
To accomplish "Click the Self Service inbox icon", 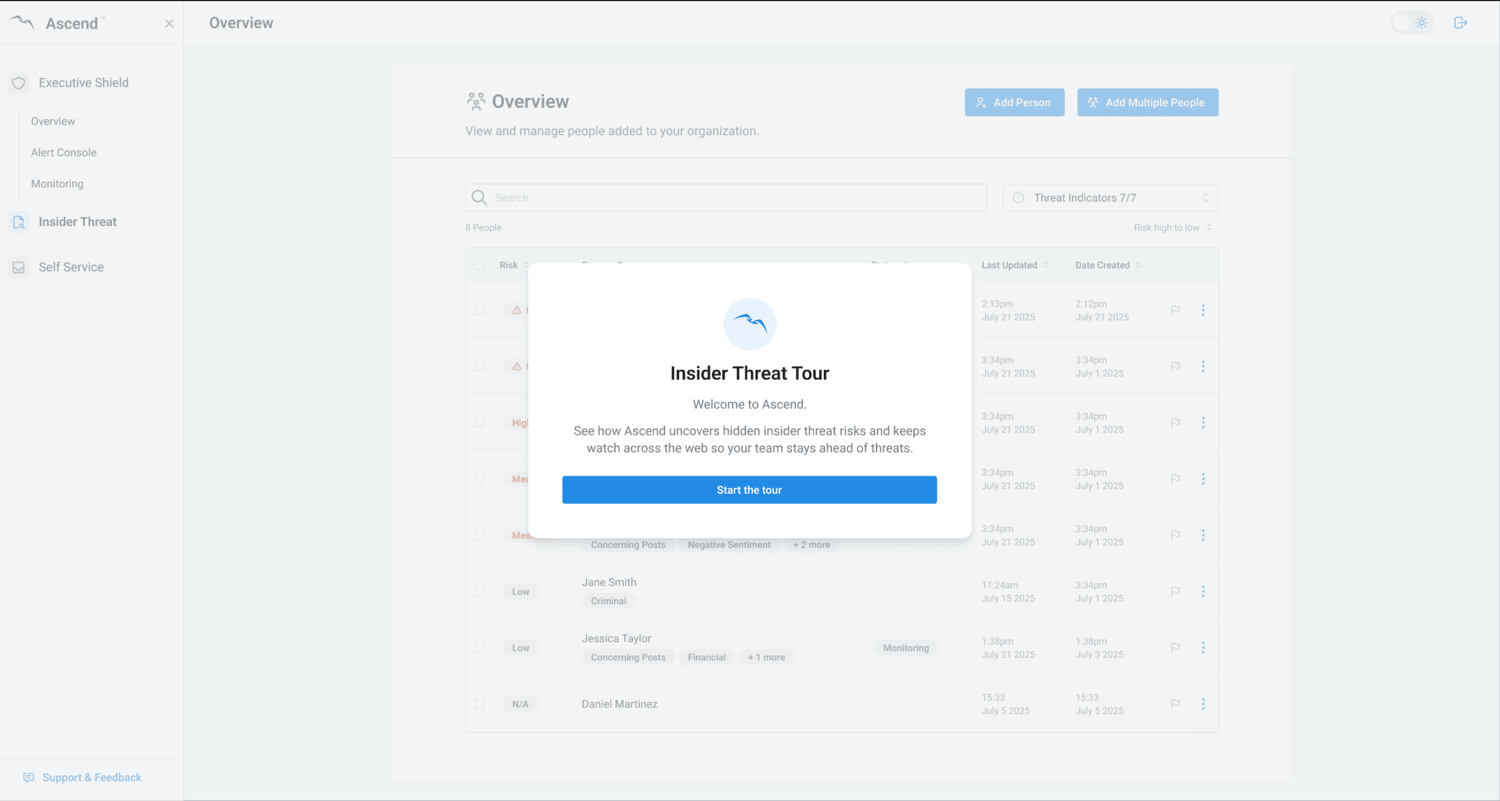I will pos(19,267).
